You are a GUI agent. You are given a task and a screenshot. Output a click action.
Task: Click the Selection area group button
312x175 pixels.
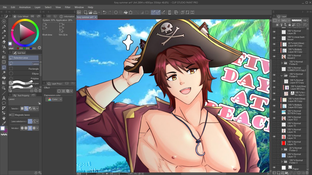pyautogui.click(x=23, y=58)
